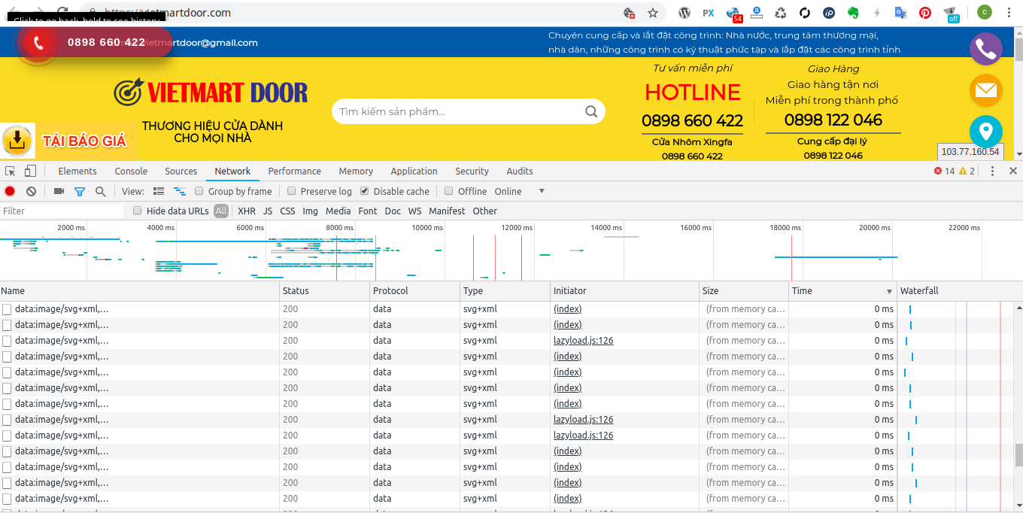Filter requests by JS type

click(268, 211)
